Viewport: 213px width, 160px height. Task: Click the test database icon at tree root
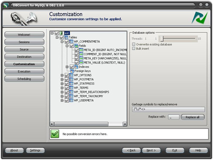click(61, 33)
